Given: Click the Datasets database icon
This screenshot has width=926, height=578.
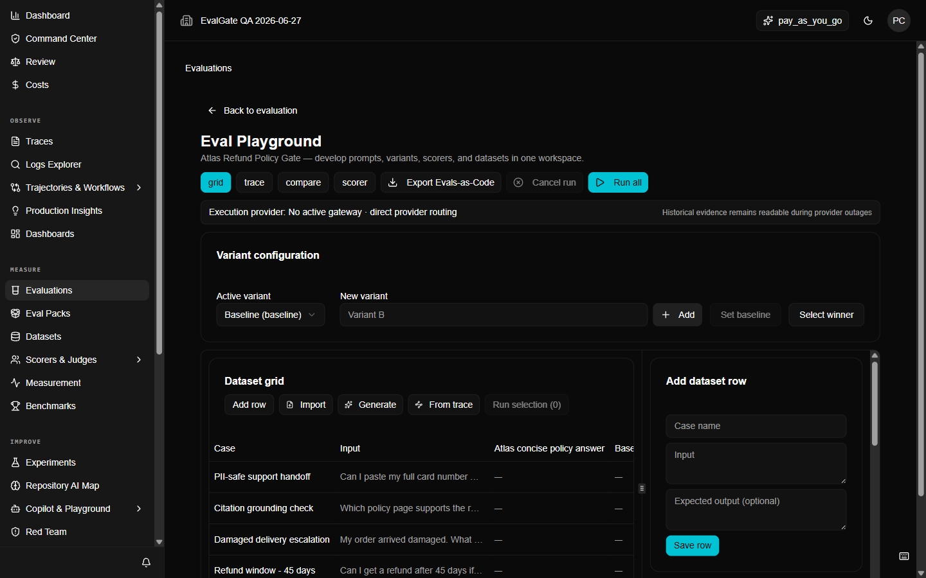Looking at the screenshot, I should click(15, 337).
